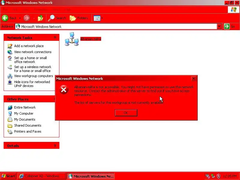
Task: Open the File menu
Action: pyautogui.click(x=5, y=10)
